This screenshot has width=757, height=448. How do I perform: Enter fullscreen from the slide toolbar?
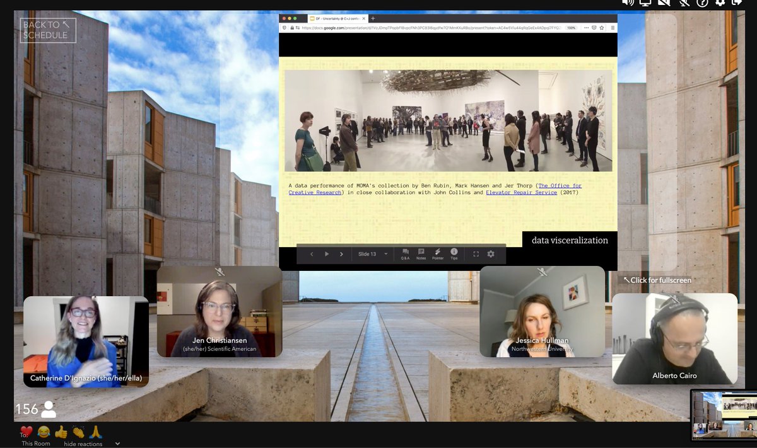pyautogui.click(x=476, y=254)
